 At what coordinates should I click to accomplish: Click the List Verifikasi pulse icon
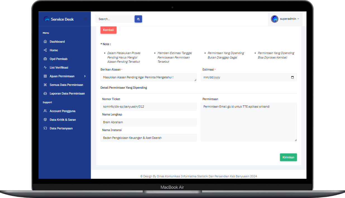pos(45,67)
